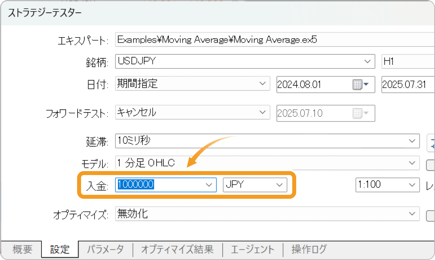Open the オプティマイズ結果 tab
Image resolution: width=435 pixels, height=260 pixels.
coord(177,249)
